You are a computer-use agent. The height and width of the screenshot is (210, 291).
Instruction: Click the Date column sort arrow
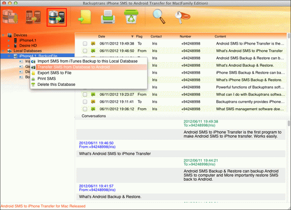pyautogui.click(x=132, y=36)
